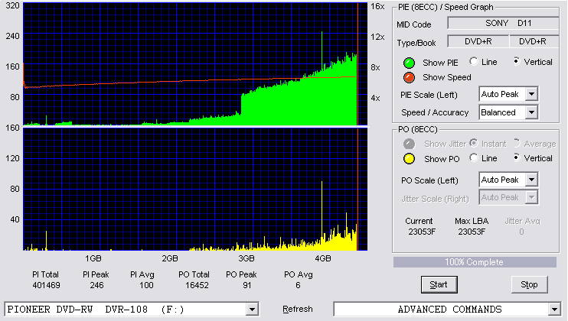Click the Refresh button
The width and height of the screenshot is (568, 321).
tap(298, 310)
